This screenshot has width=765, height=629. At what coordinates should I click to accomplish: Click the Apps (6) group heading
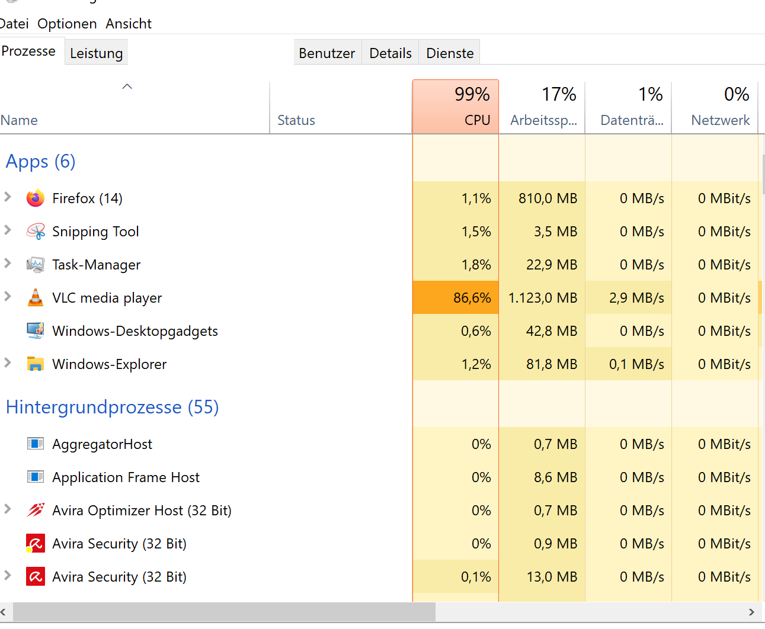[41, 161]
